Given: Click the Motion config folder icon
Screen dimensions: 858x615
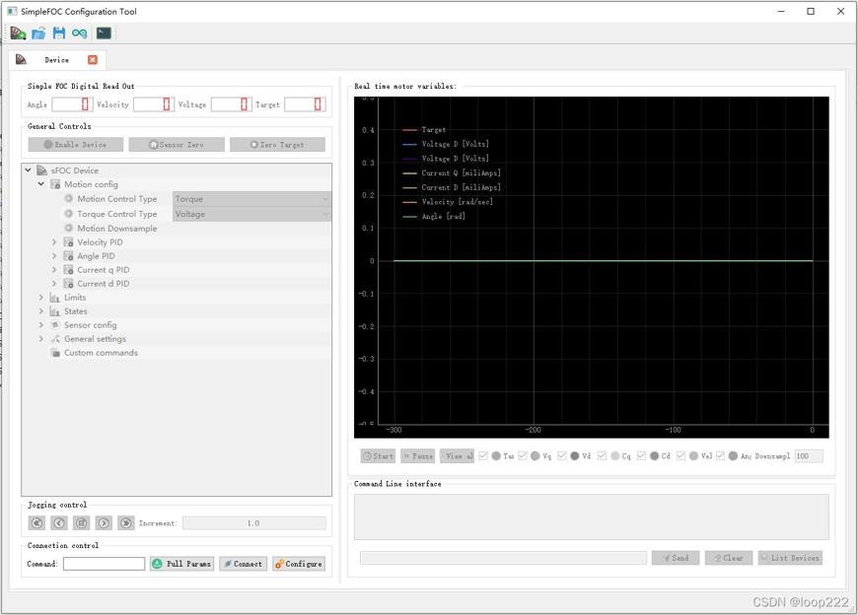Looking at the screenshot, I should (55, 184).
